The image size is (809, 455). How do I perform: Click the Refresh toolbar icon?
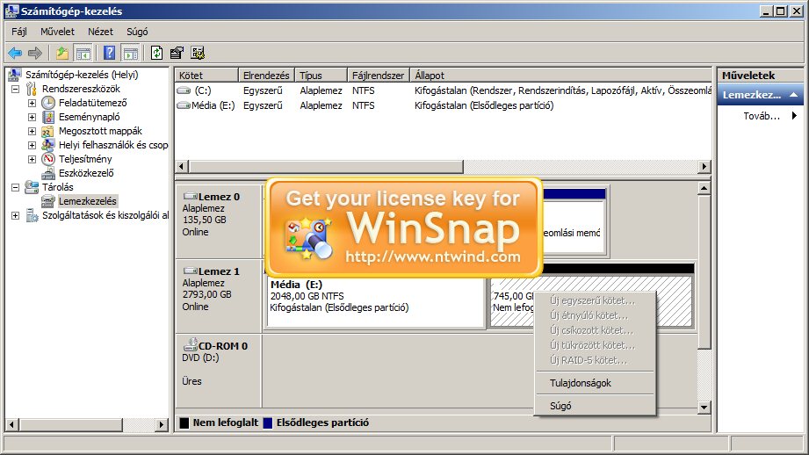click(157, 53)
